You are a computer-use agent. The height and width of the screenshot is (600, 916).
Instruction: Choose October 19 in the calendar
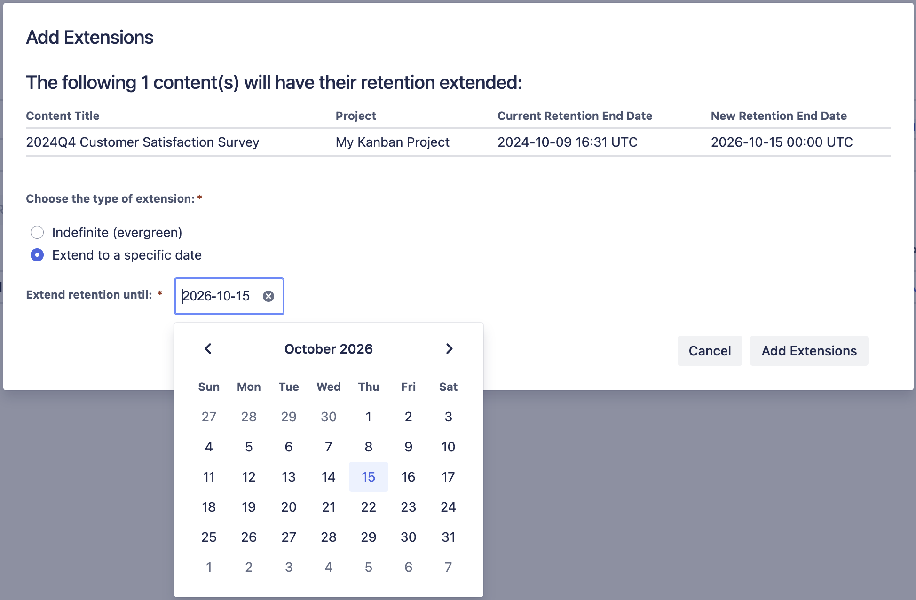point(249,507)
